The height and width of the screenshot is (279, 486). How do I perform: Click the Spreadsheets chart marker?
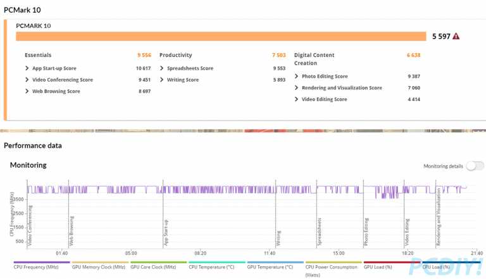[x=319, y=232]
